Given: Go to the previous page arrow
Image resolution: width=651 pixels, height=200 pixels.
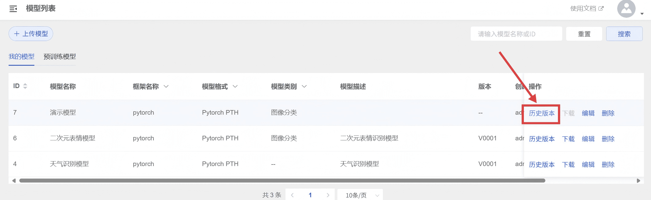Looking at the screenshot, I should click(292, 195).
